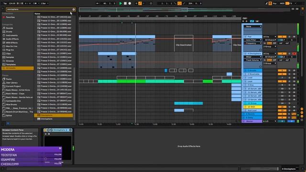
Task: Select Clips category in browser
Action: point(9,54)
